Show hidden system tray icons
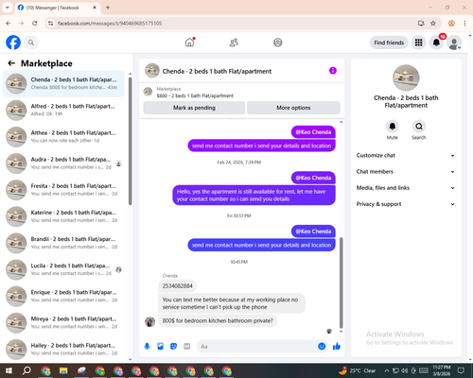This screenshot has width=473, height=378. point(387,370)
